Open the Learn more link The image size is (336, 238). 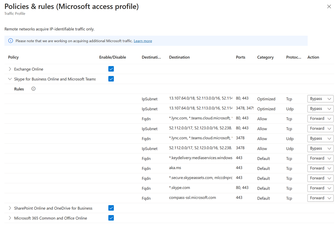143,41
